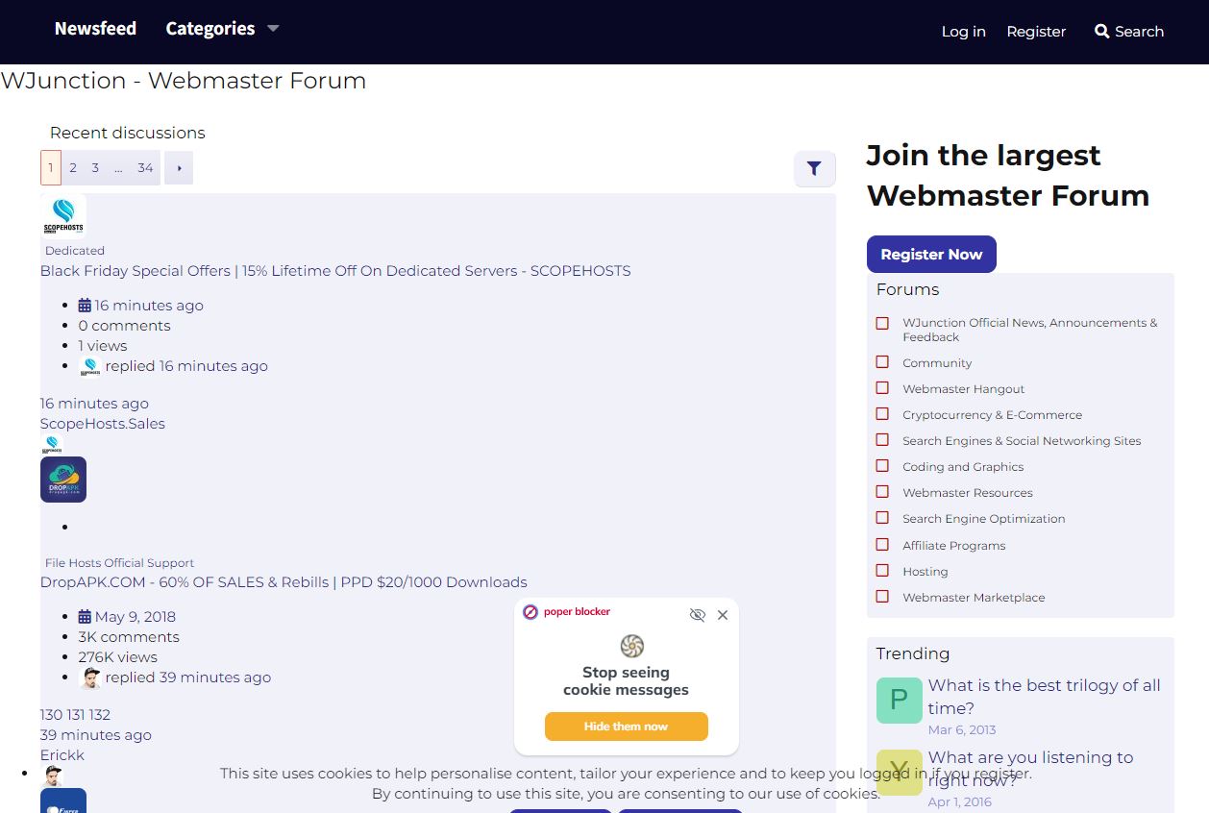Click the 276K views text

tap(118, 657)
